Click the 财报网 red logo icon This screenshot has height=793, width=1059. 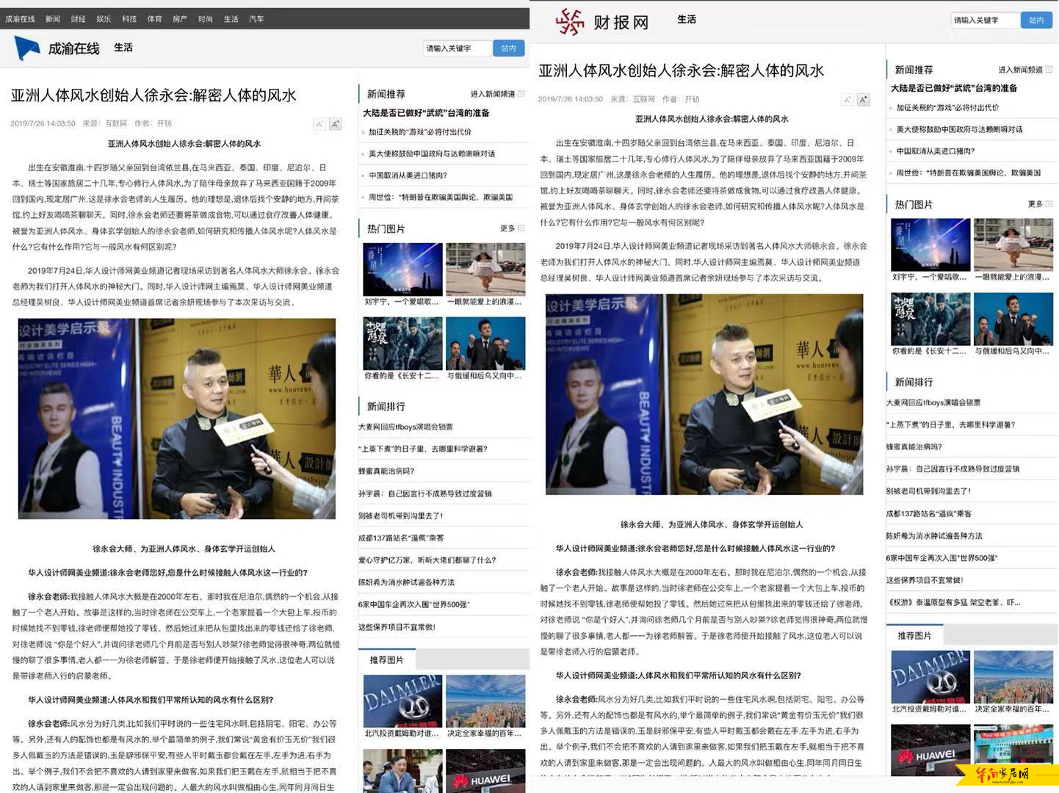pos(570,22)
